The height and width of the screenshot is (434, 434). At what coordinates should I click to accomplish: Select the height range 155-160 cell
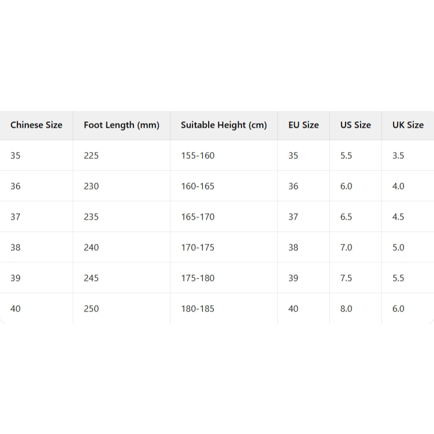tap(224, 155)
